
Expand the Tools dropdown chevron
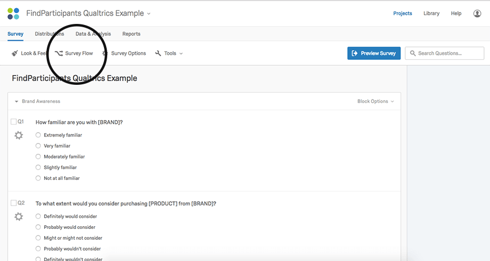(x=181, y=54)
